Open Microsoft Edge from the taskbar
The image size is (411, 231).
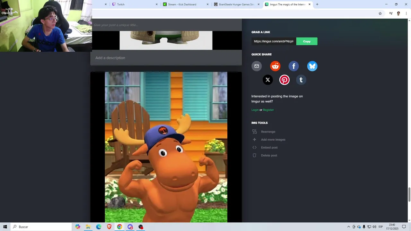(x=99, y=227)
